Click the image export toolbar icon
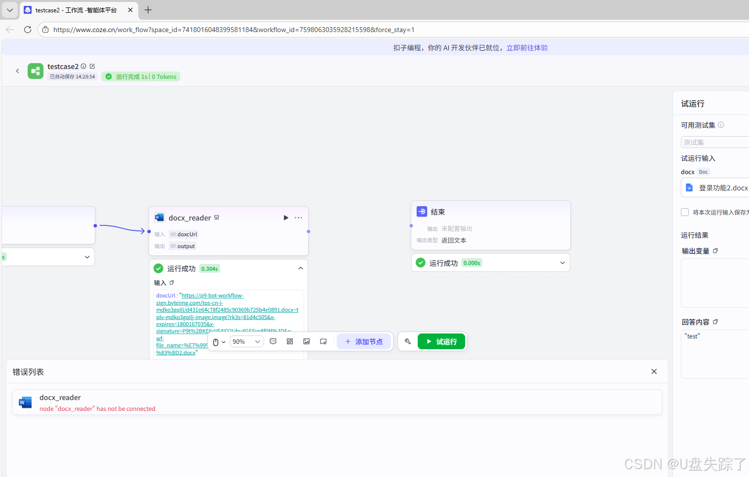The width and height of the screenshot is (749, 477). point(307,341)
